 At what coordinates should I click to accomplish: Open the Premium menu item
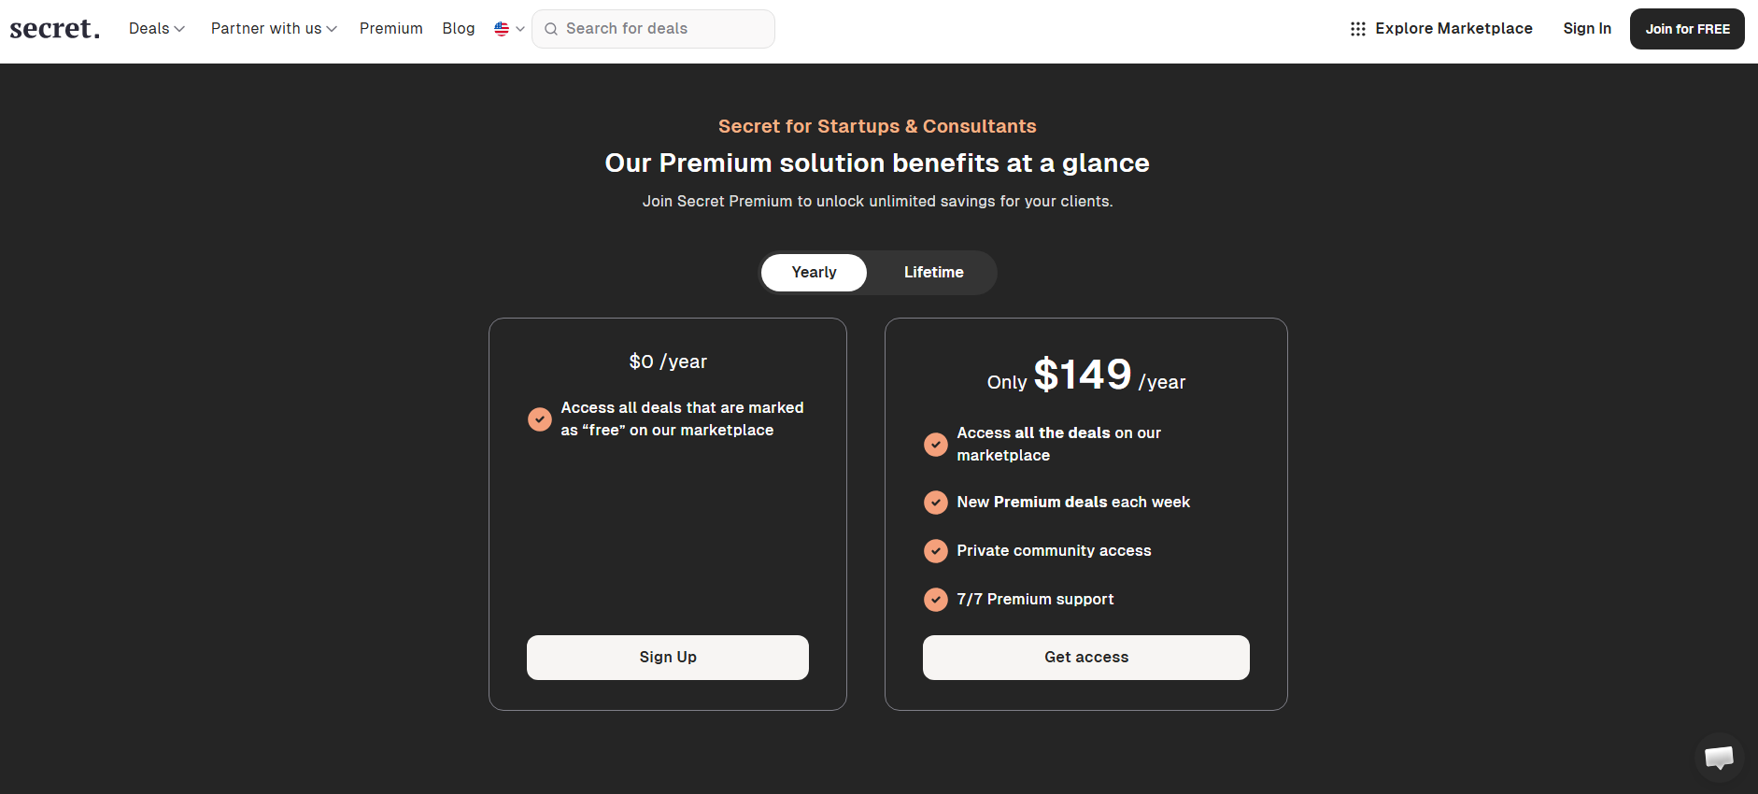pos(390,29)
